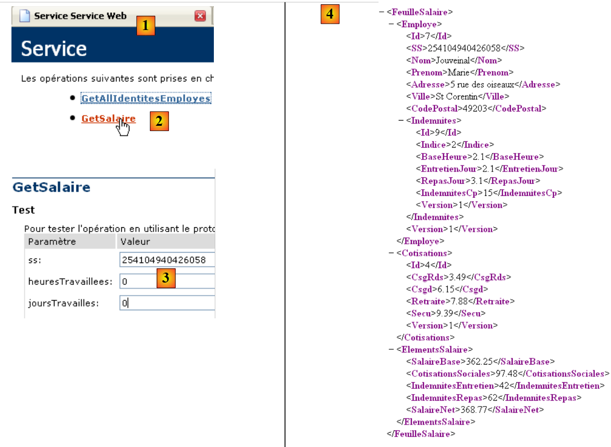Click the Valeur column header
This screenshot has width=611, height=447.
click(135, 242)
